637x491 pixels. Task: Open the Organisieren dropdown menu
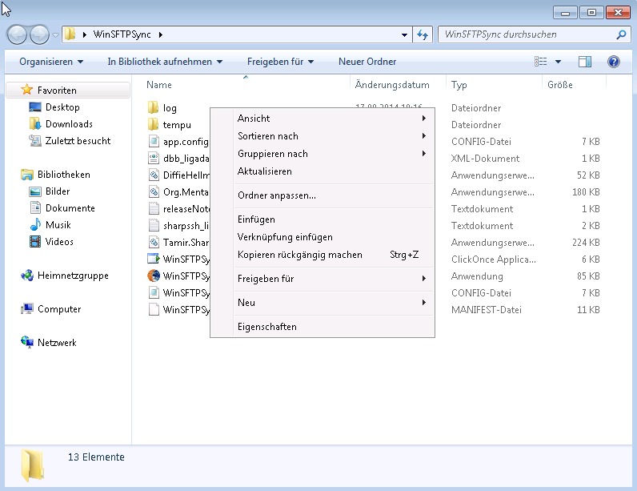point(51,62)
